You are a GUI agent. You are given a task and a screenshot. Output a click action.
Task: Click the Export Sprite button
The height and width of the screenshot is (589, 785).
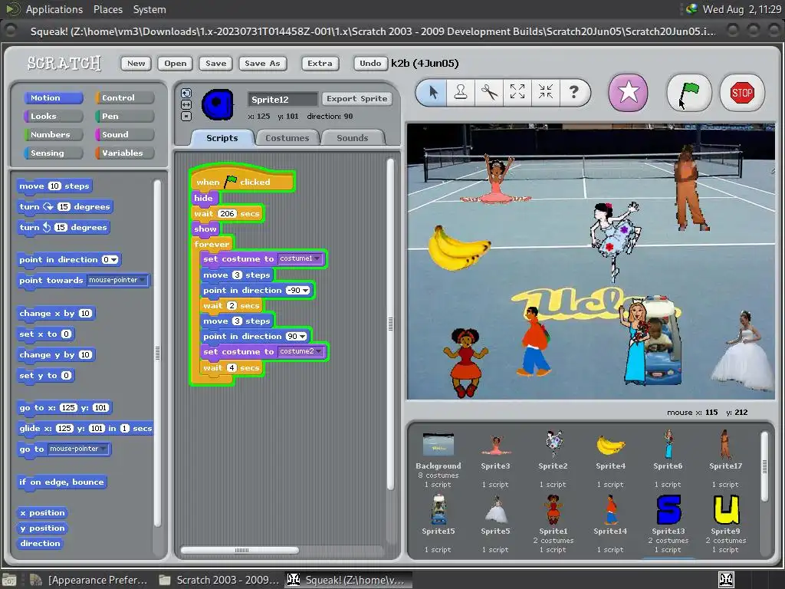click(357, 99)
